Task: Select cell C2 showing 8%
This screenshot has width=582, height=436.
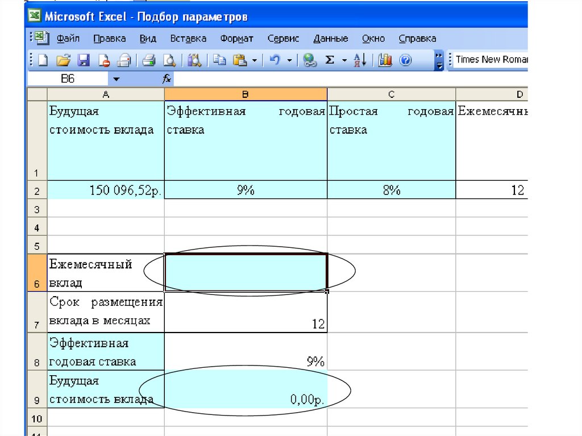Action: pyautogui.click(x=391, y=190)
